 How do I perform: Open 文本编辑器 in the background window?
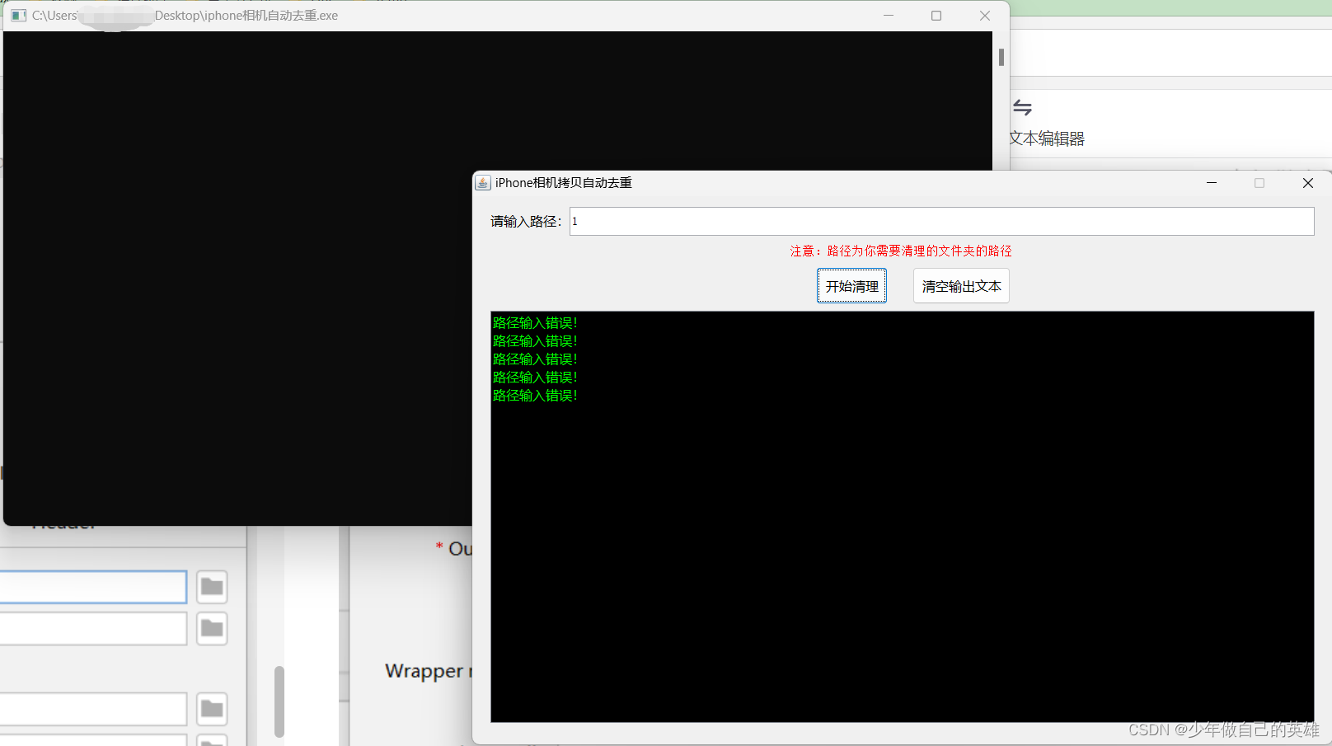click(1047, 138)
